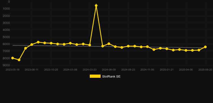Screen dimensions: 213x103
Task: Click the first data point at 2023-05-18
Action: coord(12,58)
